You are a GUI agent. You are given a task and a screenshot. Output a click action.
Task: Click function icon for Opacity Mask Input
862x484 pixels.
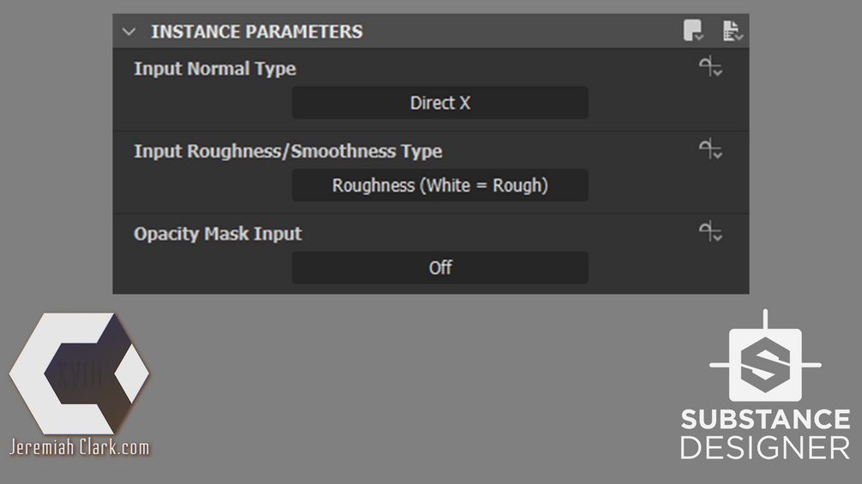click(710, 231)
